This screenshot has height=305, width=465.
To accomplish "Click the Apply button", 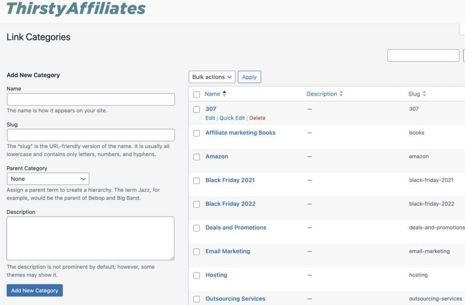I will (x=249, y=77).
